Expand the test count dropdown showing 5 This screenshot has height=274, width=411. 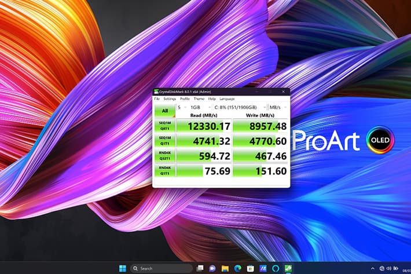[182, 107]
